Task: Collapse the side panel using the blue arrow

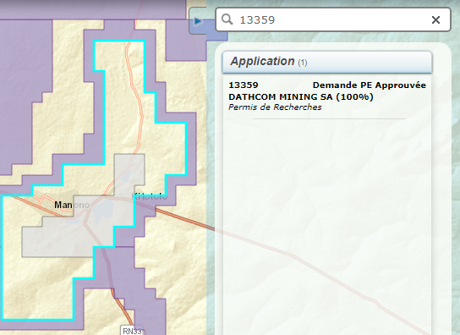Action: coord(198,21)
